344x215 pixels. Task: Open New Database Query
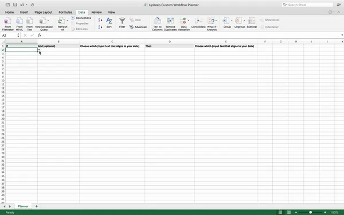tap(44, 24)
